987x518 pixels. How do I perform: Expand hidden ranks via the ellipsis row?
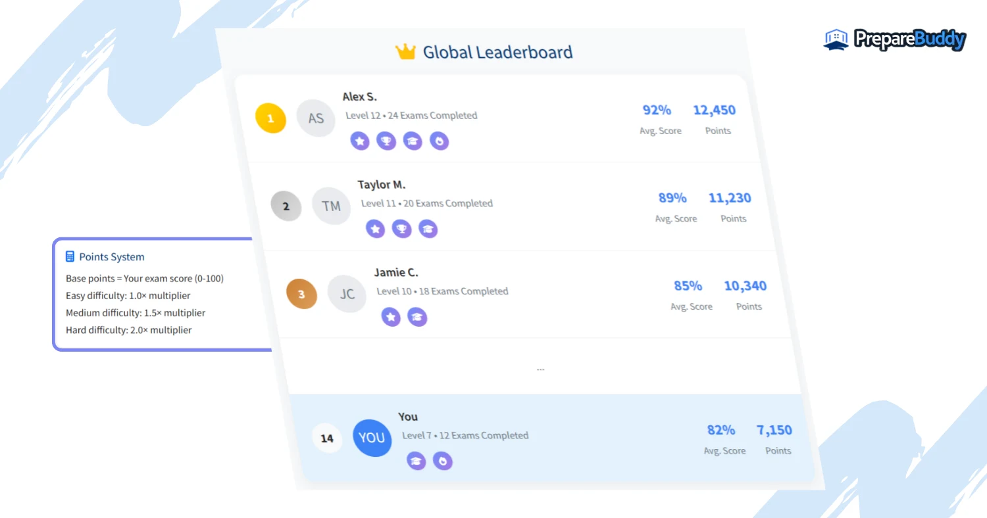click(540, 368)
